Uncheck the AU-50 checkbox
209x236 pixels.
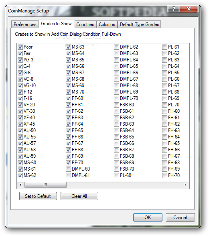(20, 130)
